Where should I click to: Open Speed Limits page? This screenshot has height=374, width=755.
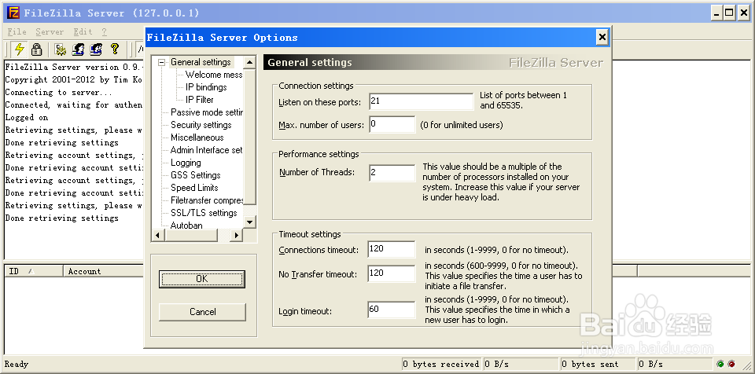coord(194,188)
